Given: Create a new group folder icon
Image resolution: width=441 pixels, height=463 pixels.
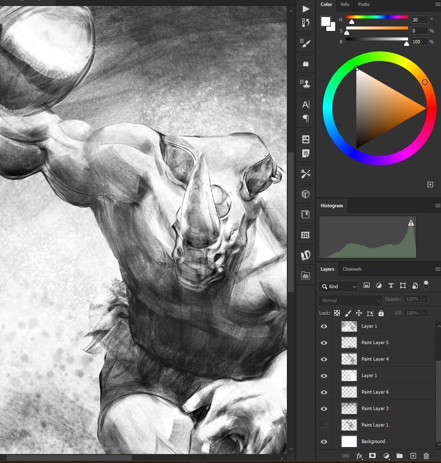Looking at the screenshot, I should (400, 456).
